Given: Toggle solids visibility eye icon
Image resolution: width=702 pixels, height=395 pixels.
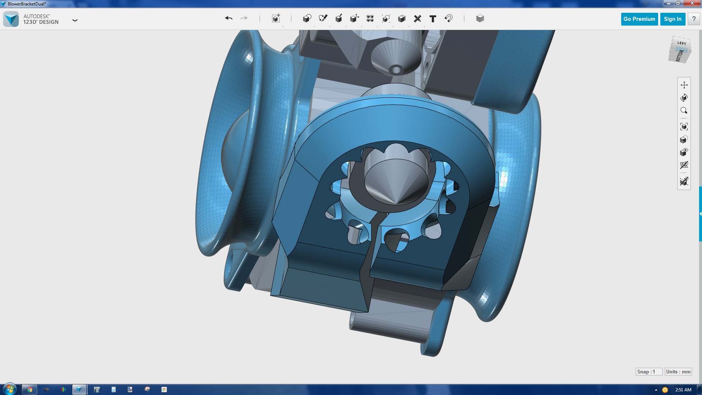Looking at the screenshot, I should point(684,152).
